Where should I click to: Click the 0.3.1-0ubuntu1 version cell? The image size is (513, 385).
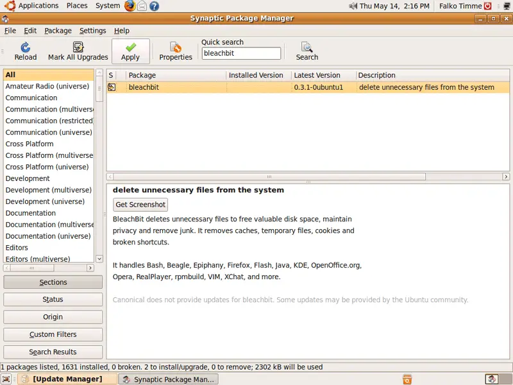coord(318,87)
